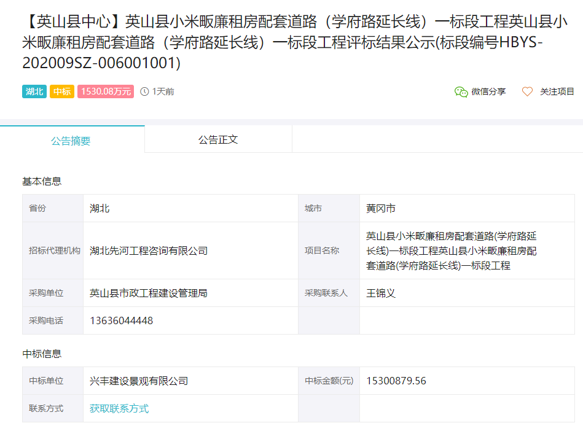This screenshot has height=423, width=583.
Task: Click the clock icon beside 1天前
Action: pos(144,91)
